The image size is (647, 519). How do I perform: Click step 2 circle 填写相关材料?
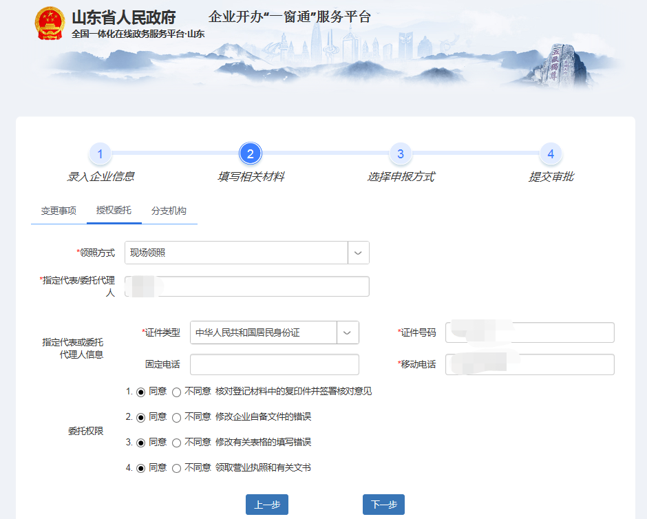[251, 154]
